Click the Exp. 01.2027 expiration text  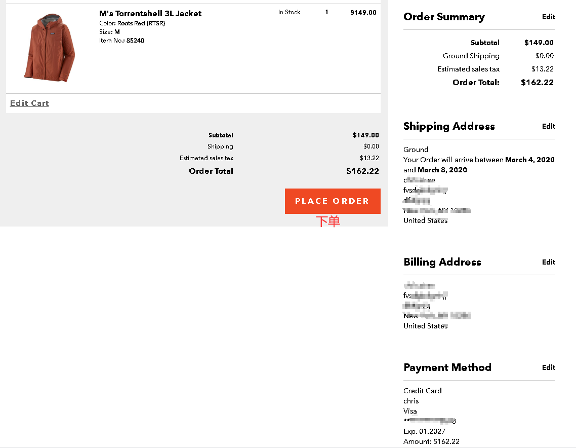tap(424, 431)
